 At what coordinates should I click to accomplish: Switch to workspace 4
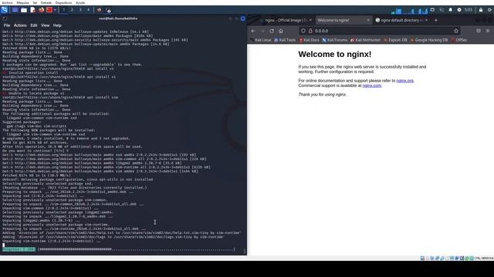pyautogui.click(x=88, y=10)
